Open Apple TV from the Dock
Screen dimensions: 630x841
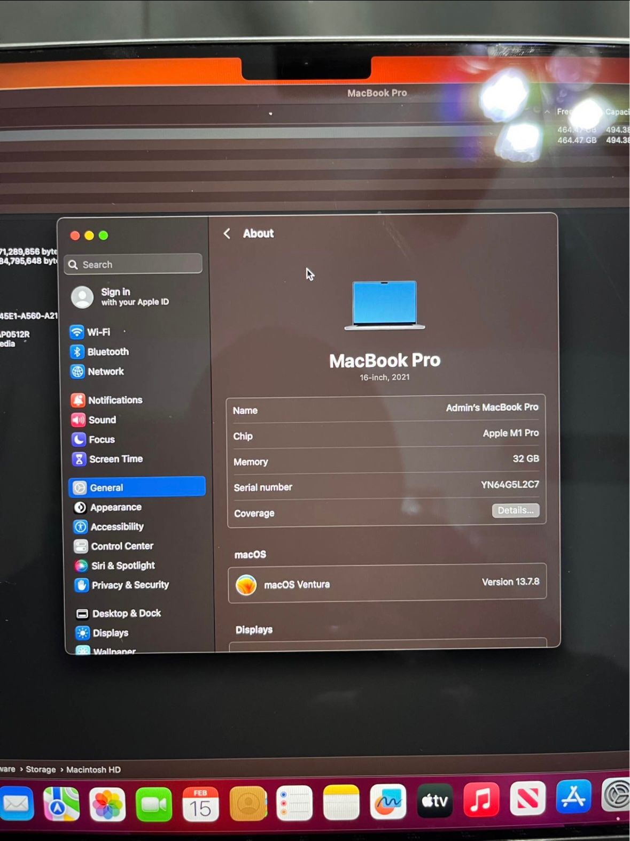(434, 800)
